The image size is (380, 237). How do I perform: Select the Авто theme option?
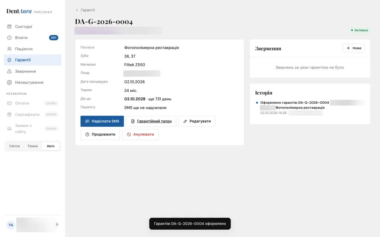[x=50, y=146]
